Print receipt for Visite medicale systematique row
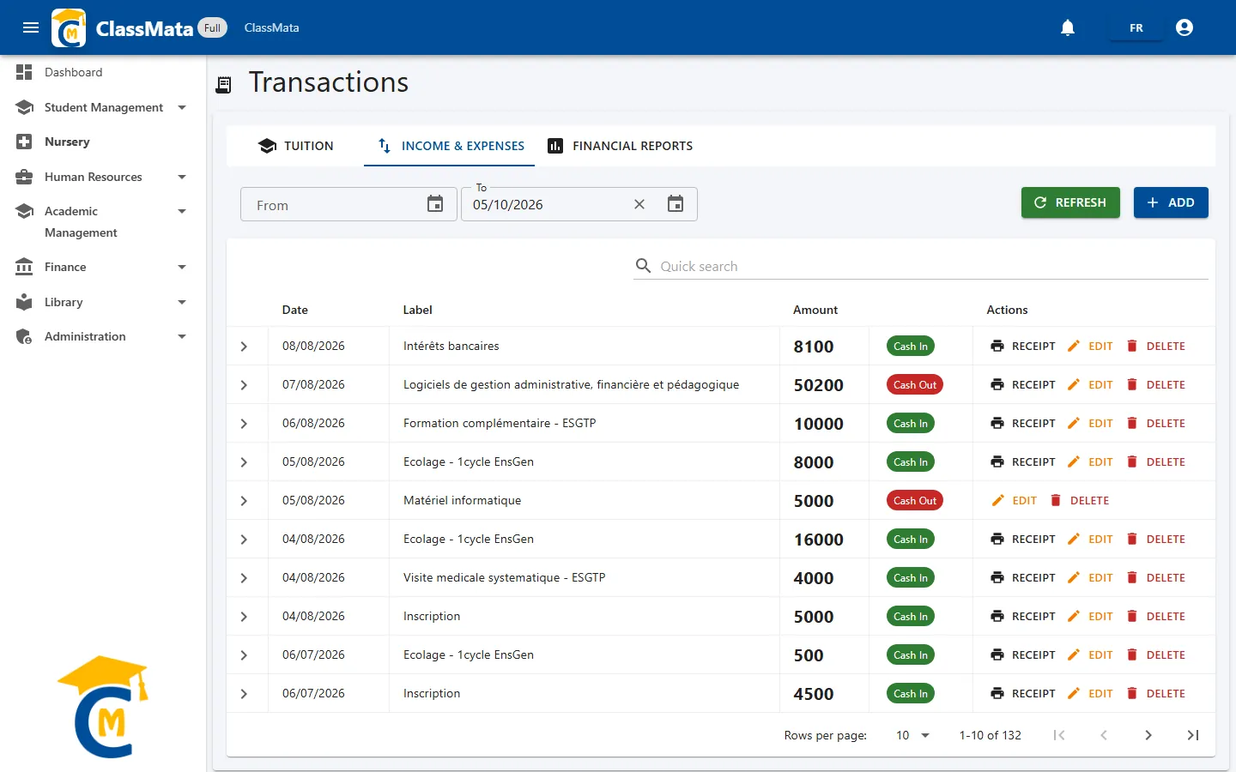Viewport: 1236px width, 772px height. tap(1023, 577)
